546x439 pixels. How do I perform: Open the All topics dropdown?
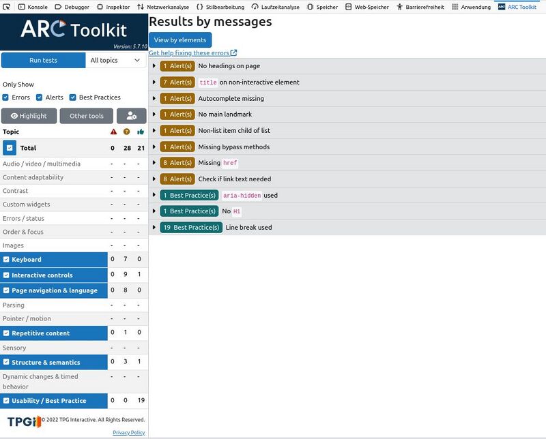pos(115,61)
